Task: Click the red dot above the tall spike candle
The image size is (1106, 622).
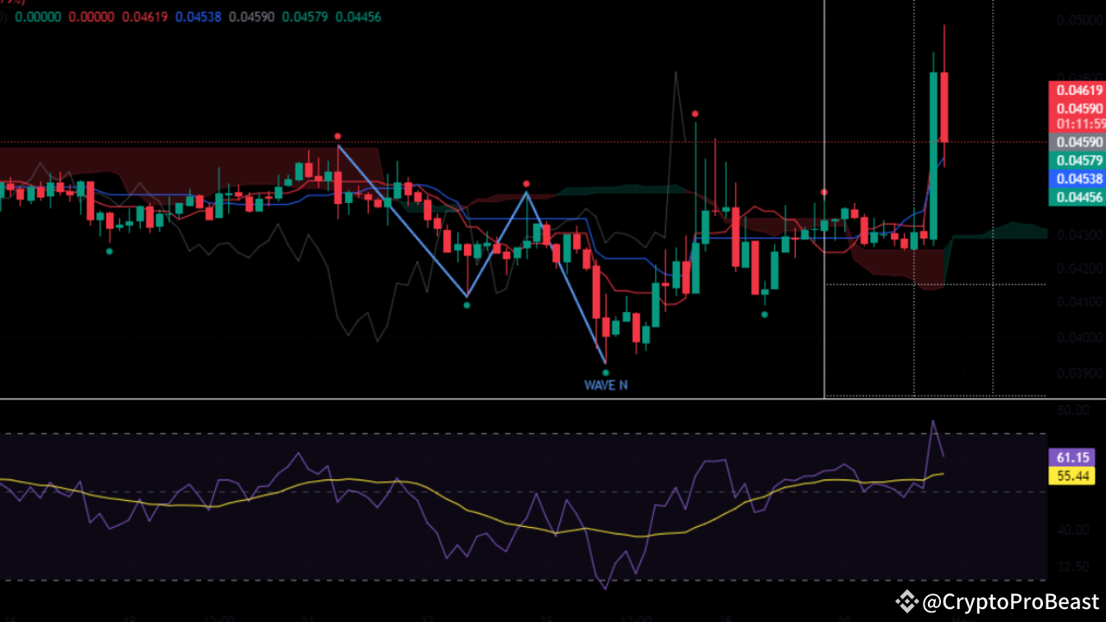Action: pos(696,113)
